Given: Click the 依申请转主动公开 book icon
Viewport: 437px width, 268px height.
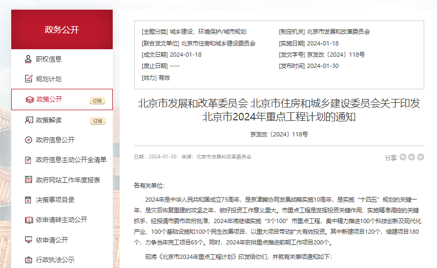Looking at the screenshot, I should [x=29, y=220].
